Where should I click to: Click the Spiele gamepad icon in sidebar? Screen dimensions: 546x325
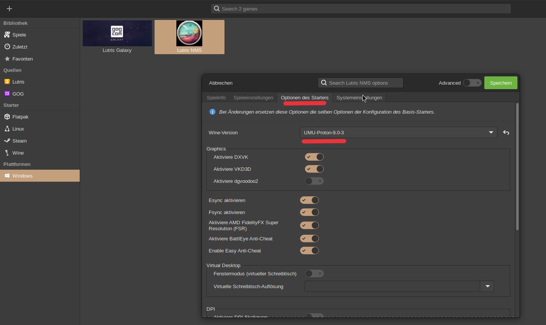[x=7, y=35]
